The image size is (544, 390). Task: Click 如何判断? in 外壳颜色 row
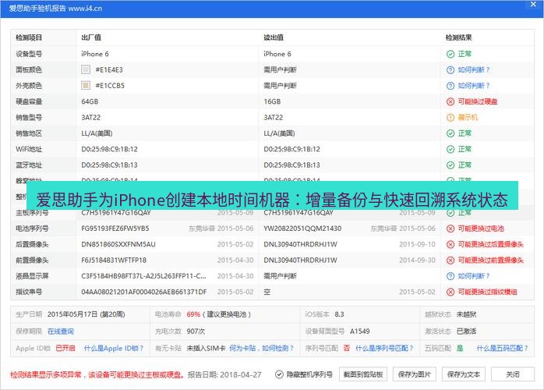tap(474, 86)
